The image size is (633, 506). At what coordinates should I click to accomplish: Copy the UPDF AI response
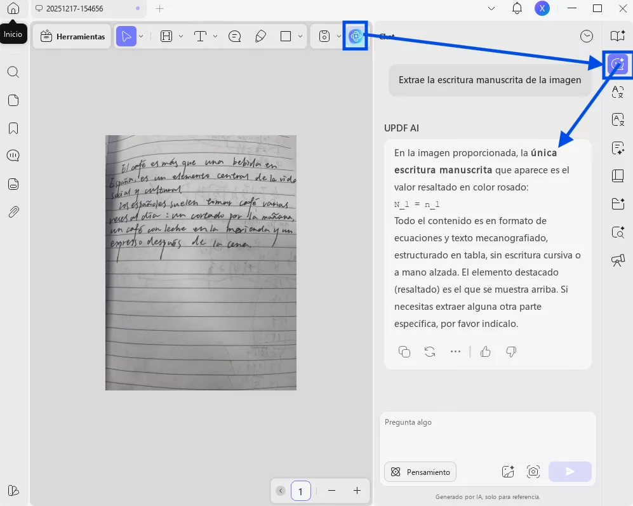(x=404, y=352)
